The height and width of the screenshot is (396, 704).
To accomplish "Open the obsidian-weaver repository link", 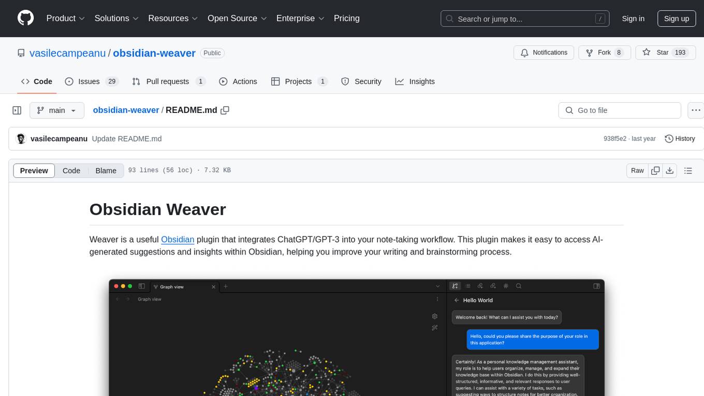I will tap(154, 53).
